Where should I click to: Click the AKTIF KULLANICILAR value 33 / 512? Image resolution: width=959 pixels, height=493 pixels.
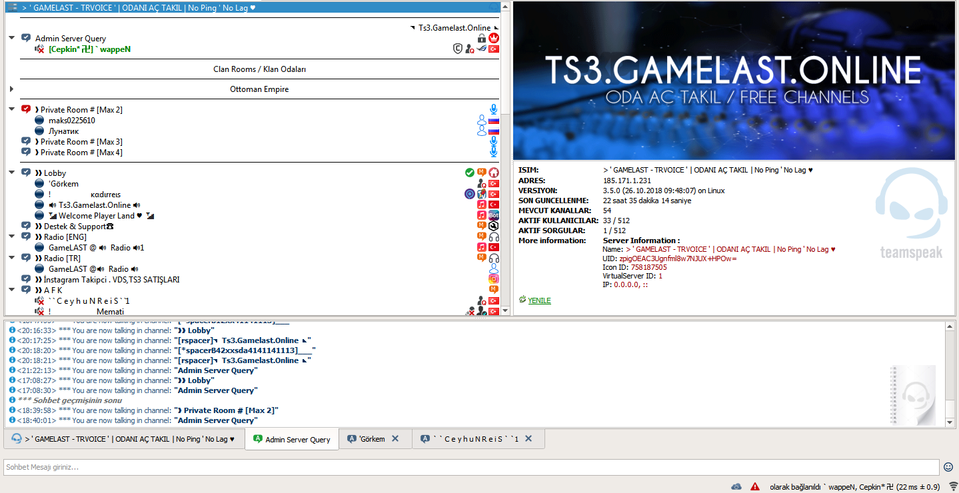coord(616,220)
